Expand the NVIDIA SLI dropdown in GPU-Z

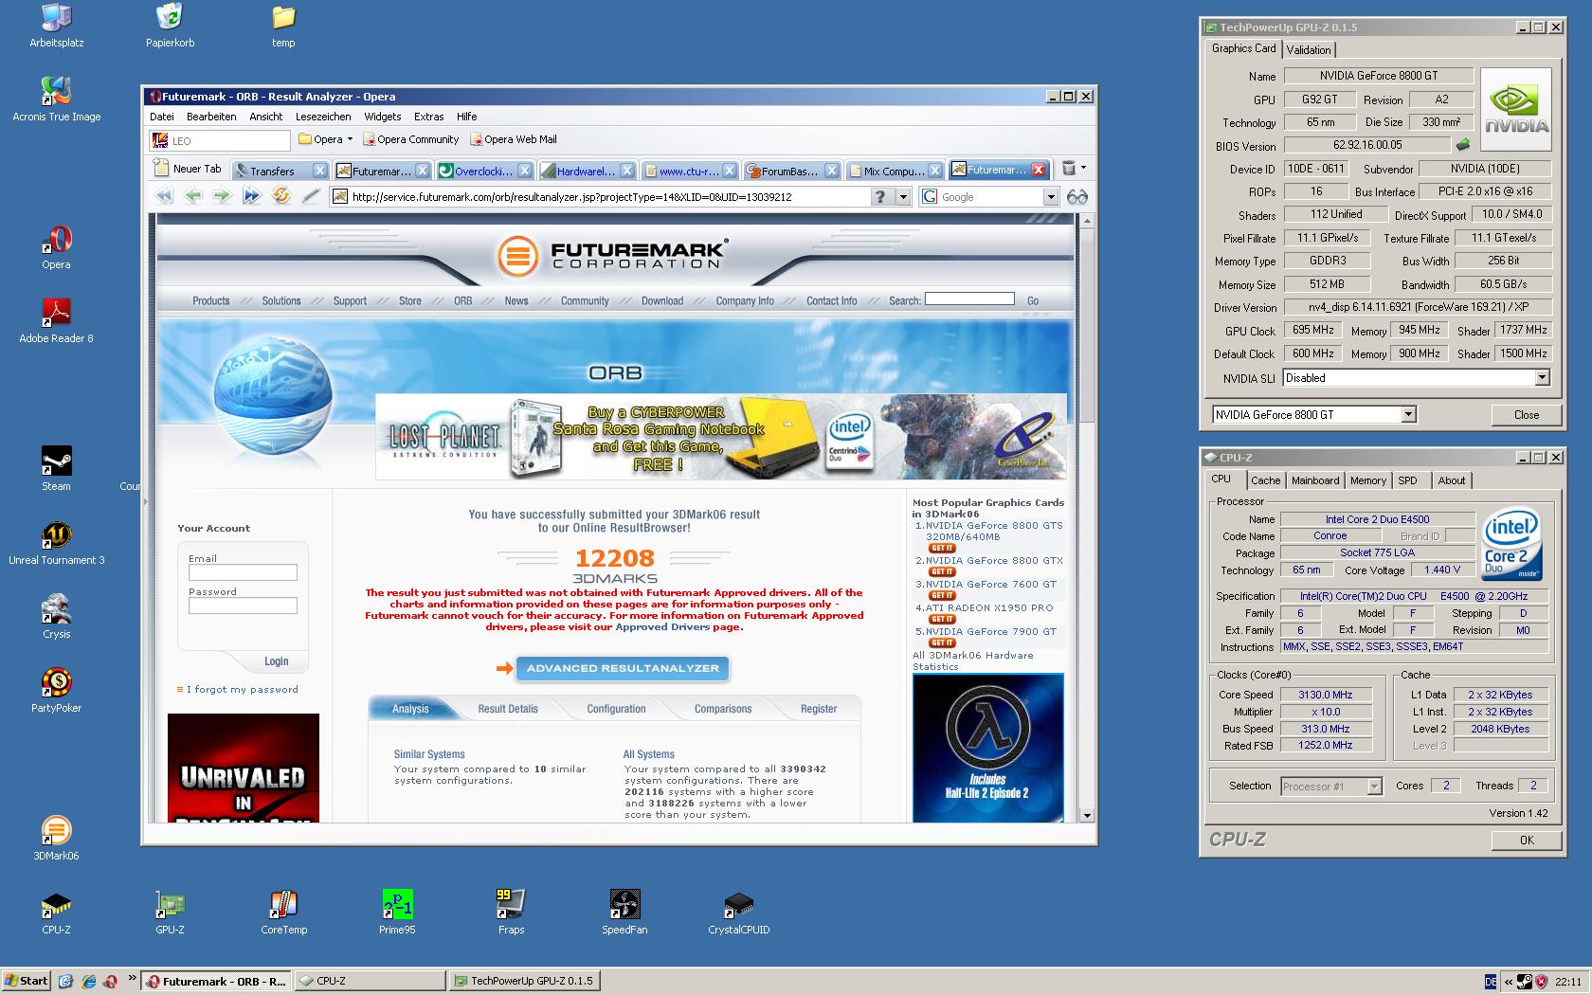(x=1542, y=377)
